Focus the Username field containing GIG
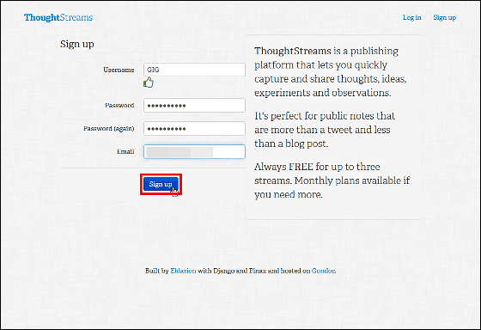481x330 pixels. point(194,70)
